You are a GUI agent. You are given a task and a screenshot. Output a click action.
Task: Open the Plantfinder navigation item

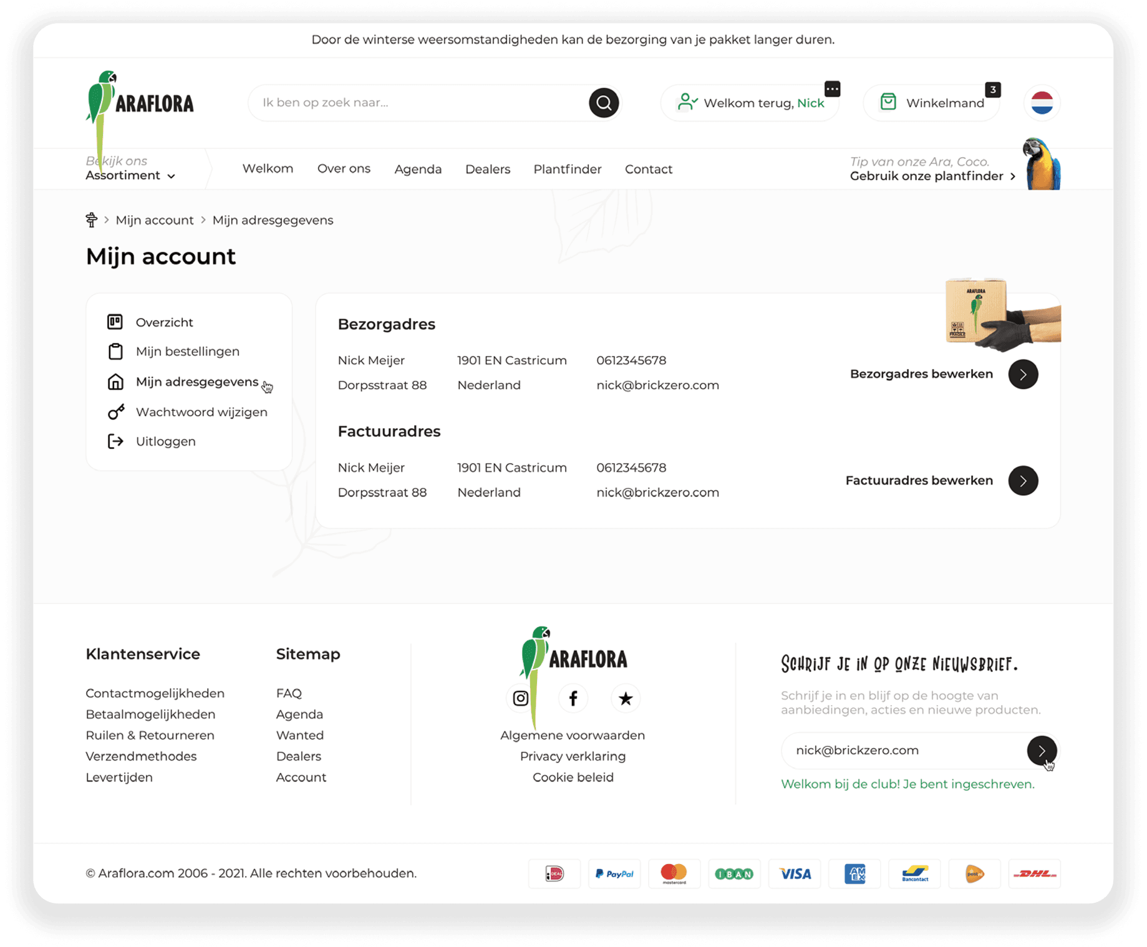coord(568,170)
